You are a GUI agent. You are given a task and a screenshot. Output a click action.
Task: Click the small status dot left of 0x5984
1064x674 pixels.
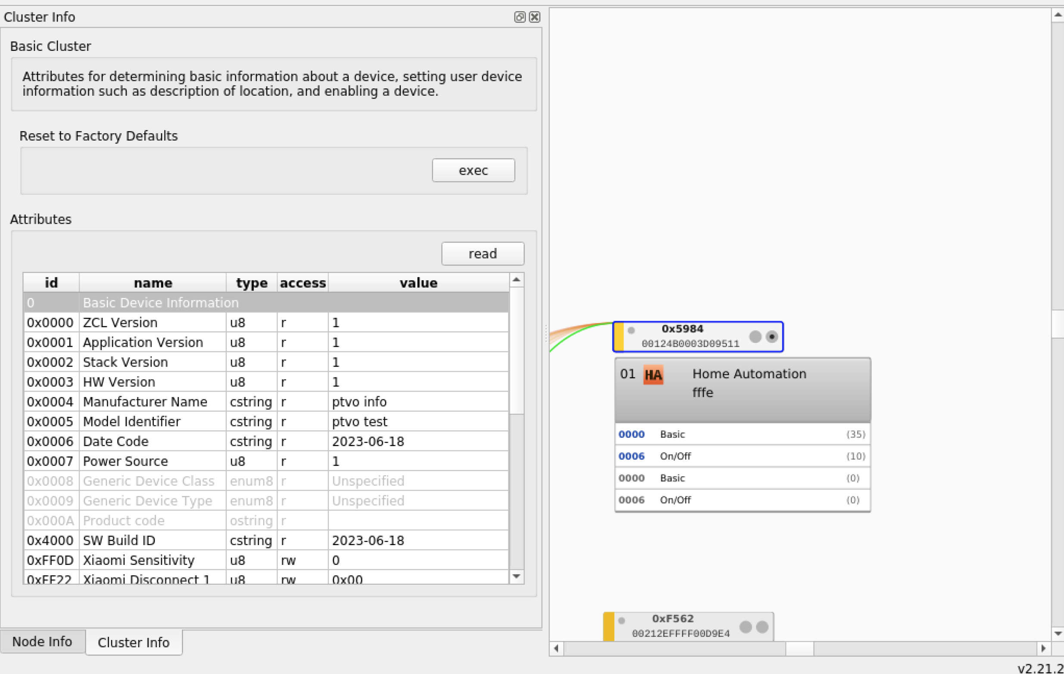(631, 329)
